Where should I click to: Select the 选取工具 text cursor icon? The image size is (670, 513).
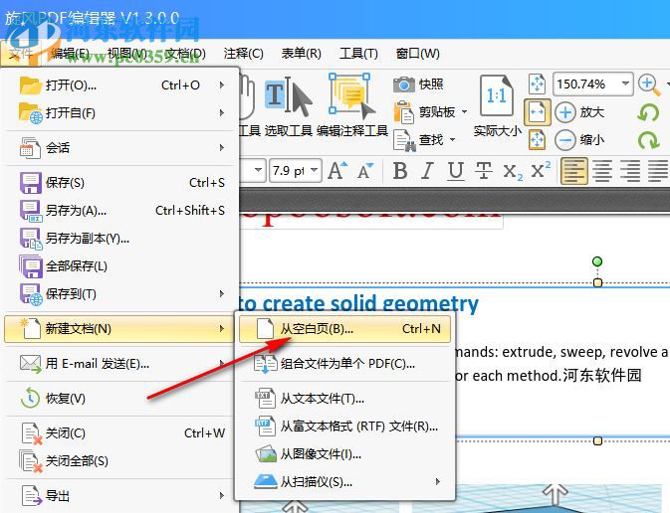[x=288, y=97]
